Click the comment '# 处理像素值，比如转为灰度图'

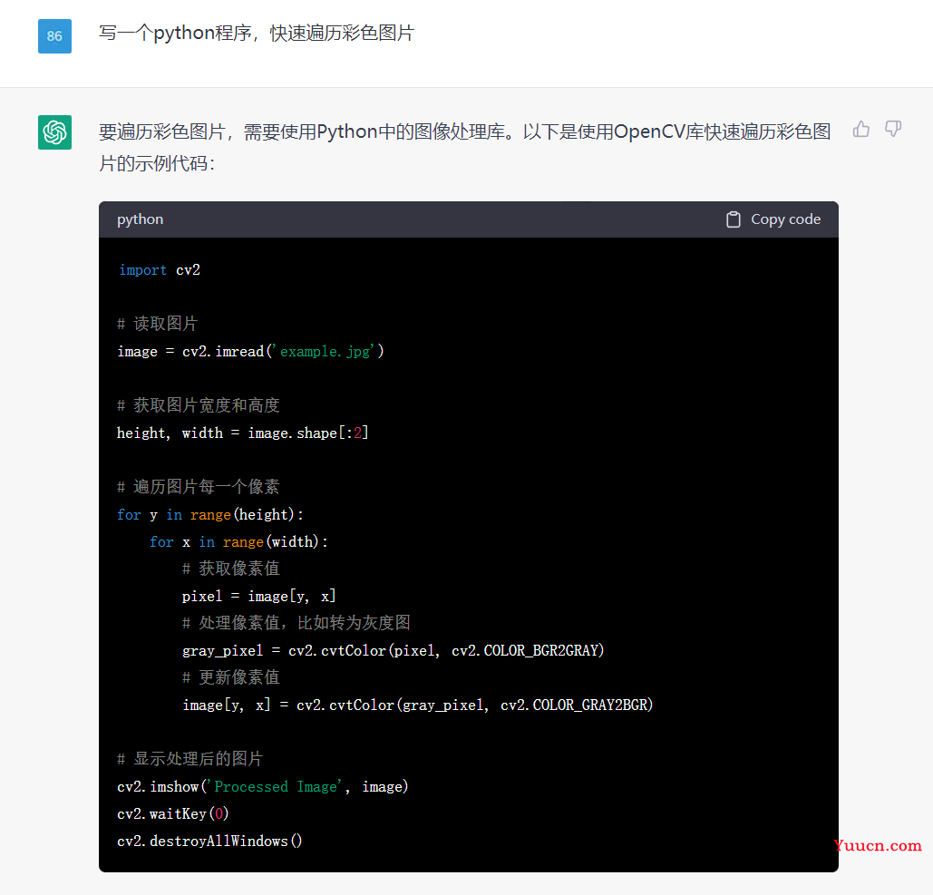(296, 623)
